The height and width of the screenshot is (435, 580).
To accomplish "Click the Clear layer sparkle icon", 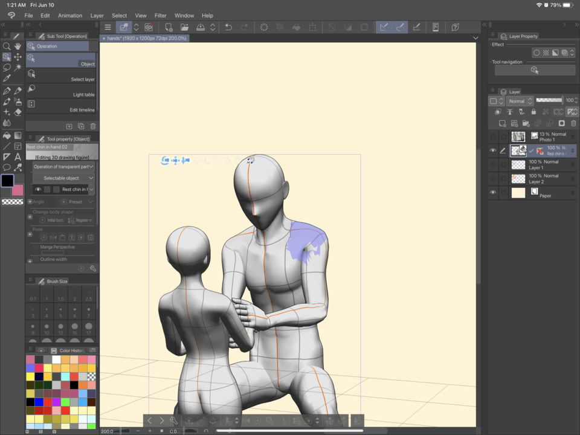I will pyautogui.click(x=264, y=27).
